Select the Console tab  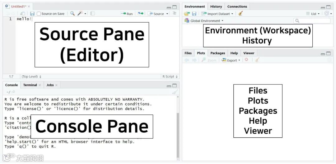click(12, 85)
